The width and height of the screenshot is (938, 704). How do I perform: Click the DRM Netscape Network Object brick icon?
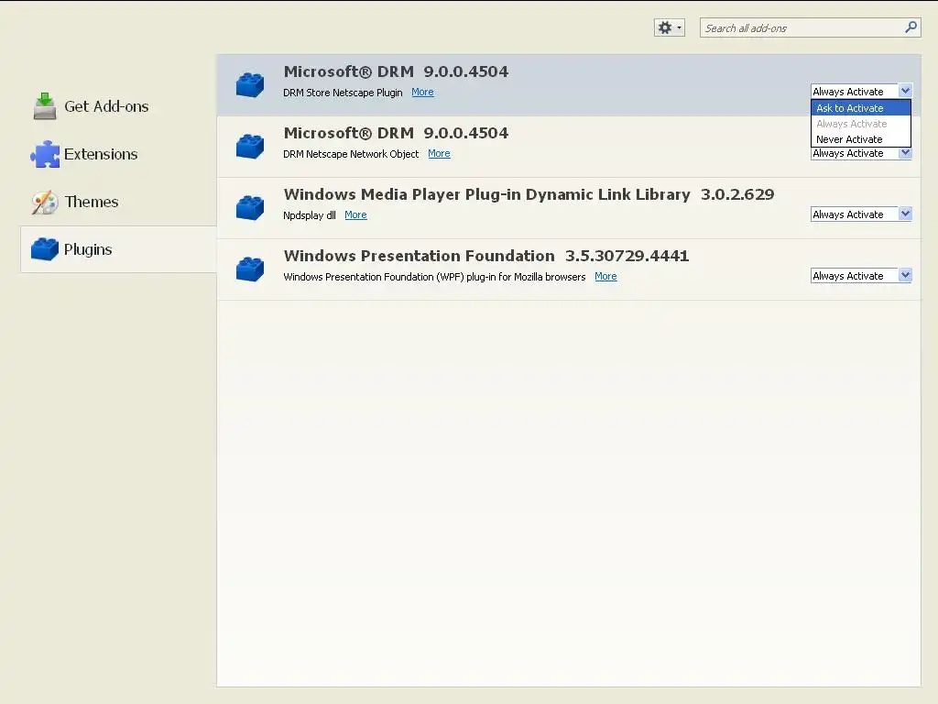click(250, 146)
